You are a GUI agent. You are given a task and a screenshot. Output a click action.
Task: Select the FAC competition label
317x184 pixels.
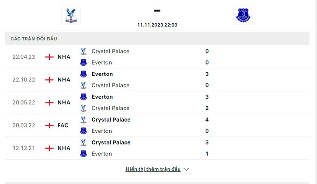[63, 125]
